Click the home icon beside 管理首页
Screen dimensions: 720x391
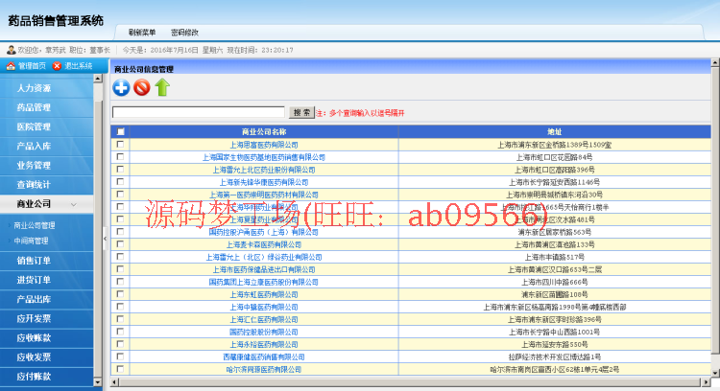(11, 66)
